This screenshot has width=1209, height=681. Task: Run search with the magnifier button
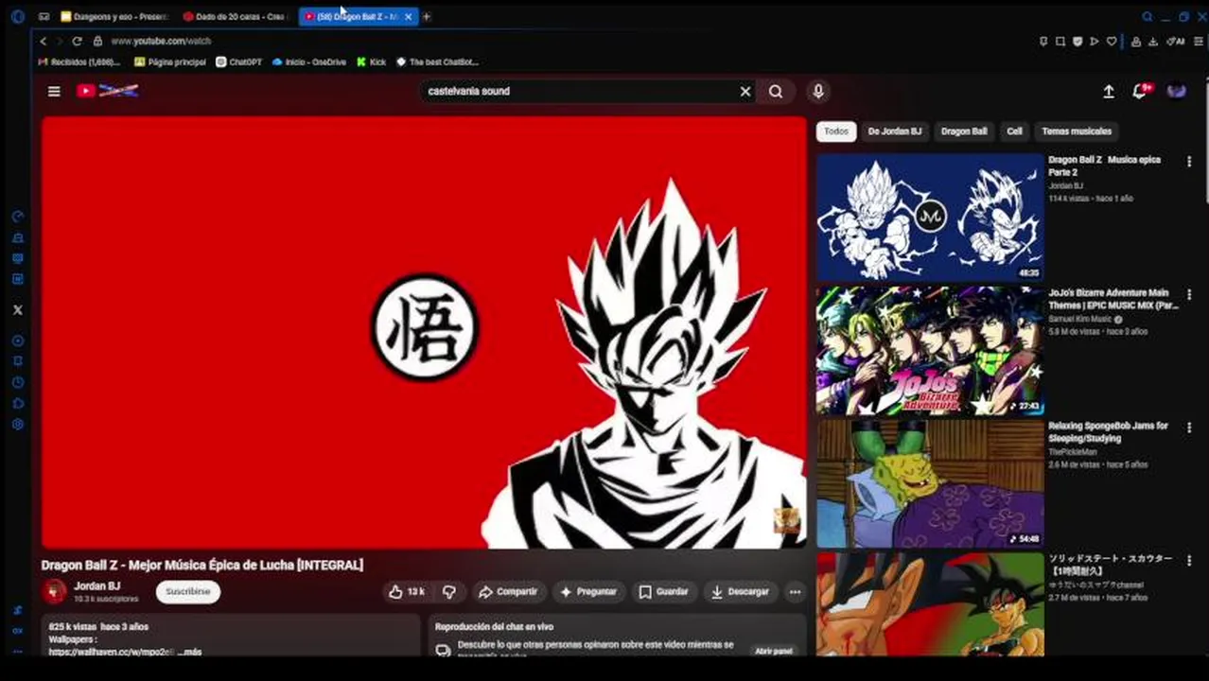pyautogui.click(x=776, y=91)
